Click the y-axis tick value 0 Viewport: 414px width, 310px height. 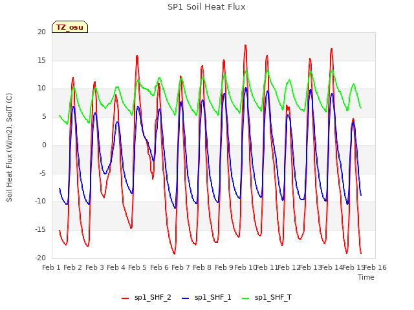pos(44,145)
